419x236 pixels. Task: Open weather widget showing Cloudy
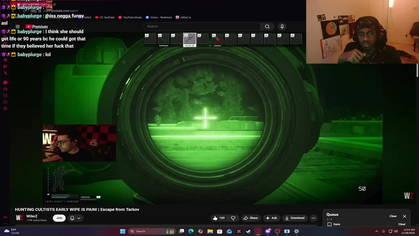click(x=11, y=231)
